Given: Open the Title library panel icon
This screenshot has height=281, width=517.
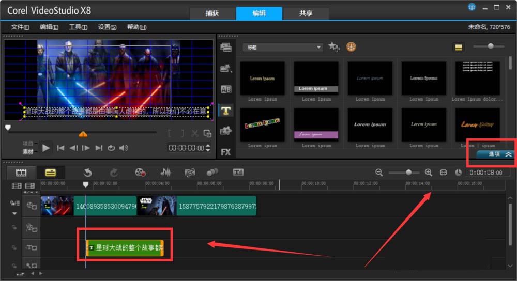Looking at the screenshot, I should [225, 110].
